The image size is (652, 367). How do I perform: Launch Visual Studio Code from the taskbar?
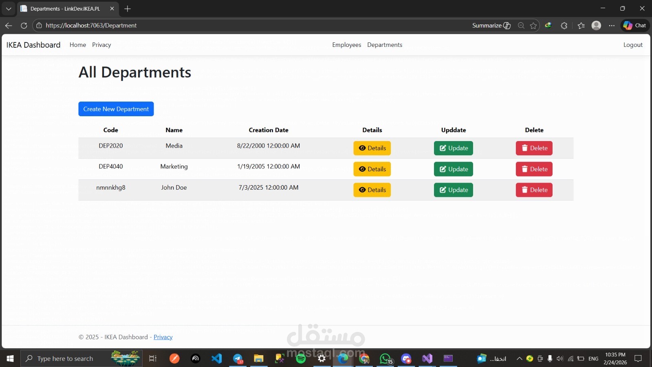click(217, 358)
